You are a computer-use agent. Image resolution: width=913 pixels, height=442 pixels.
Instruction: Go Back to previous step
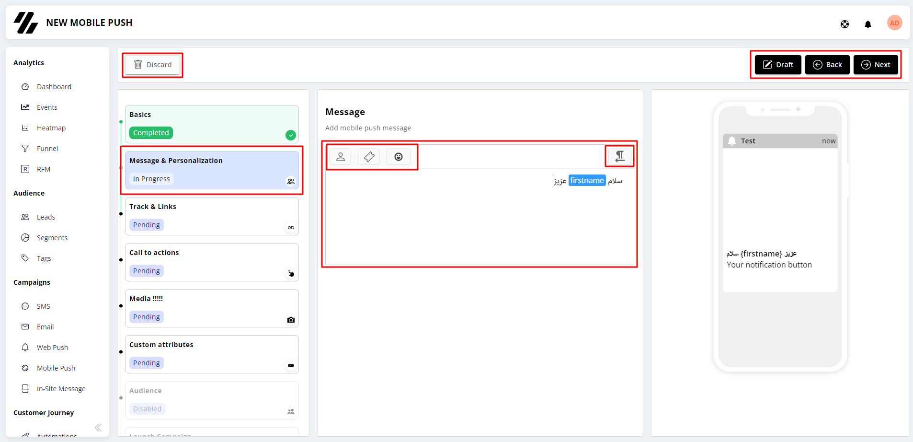click(x=827, y=65)
